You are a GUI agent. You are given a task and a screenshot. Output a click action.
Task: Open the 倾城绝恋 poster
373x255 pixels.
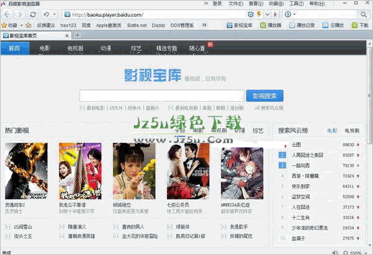(x=134, y=171)
